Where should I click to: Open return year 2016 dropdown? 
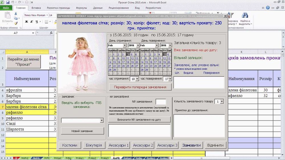point(170,45)
